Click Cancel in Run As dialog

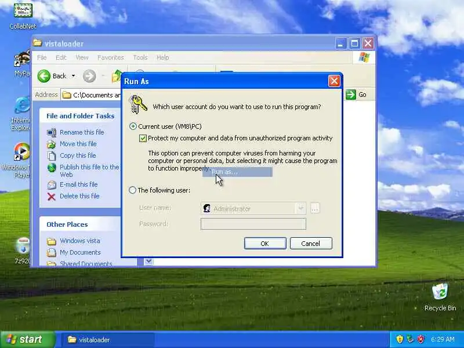tap(311, 243)
